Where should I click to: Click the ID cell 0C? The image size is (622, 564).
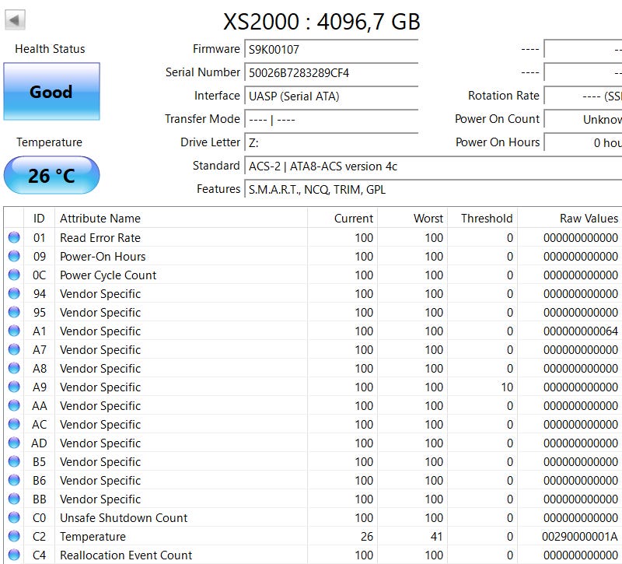(x=40, y=275)
